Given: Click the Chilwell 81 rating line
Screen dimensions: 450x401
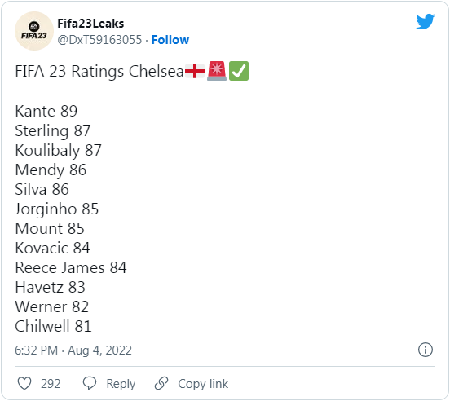Looking at the screenshot, I should point(53,326).
